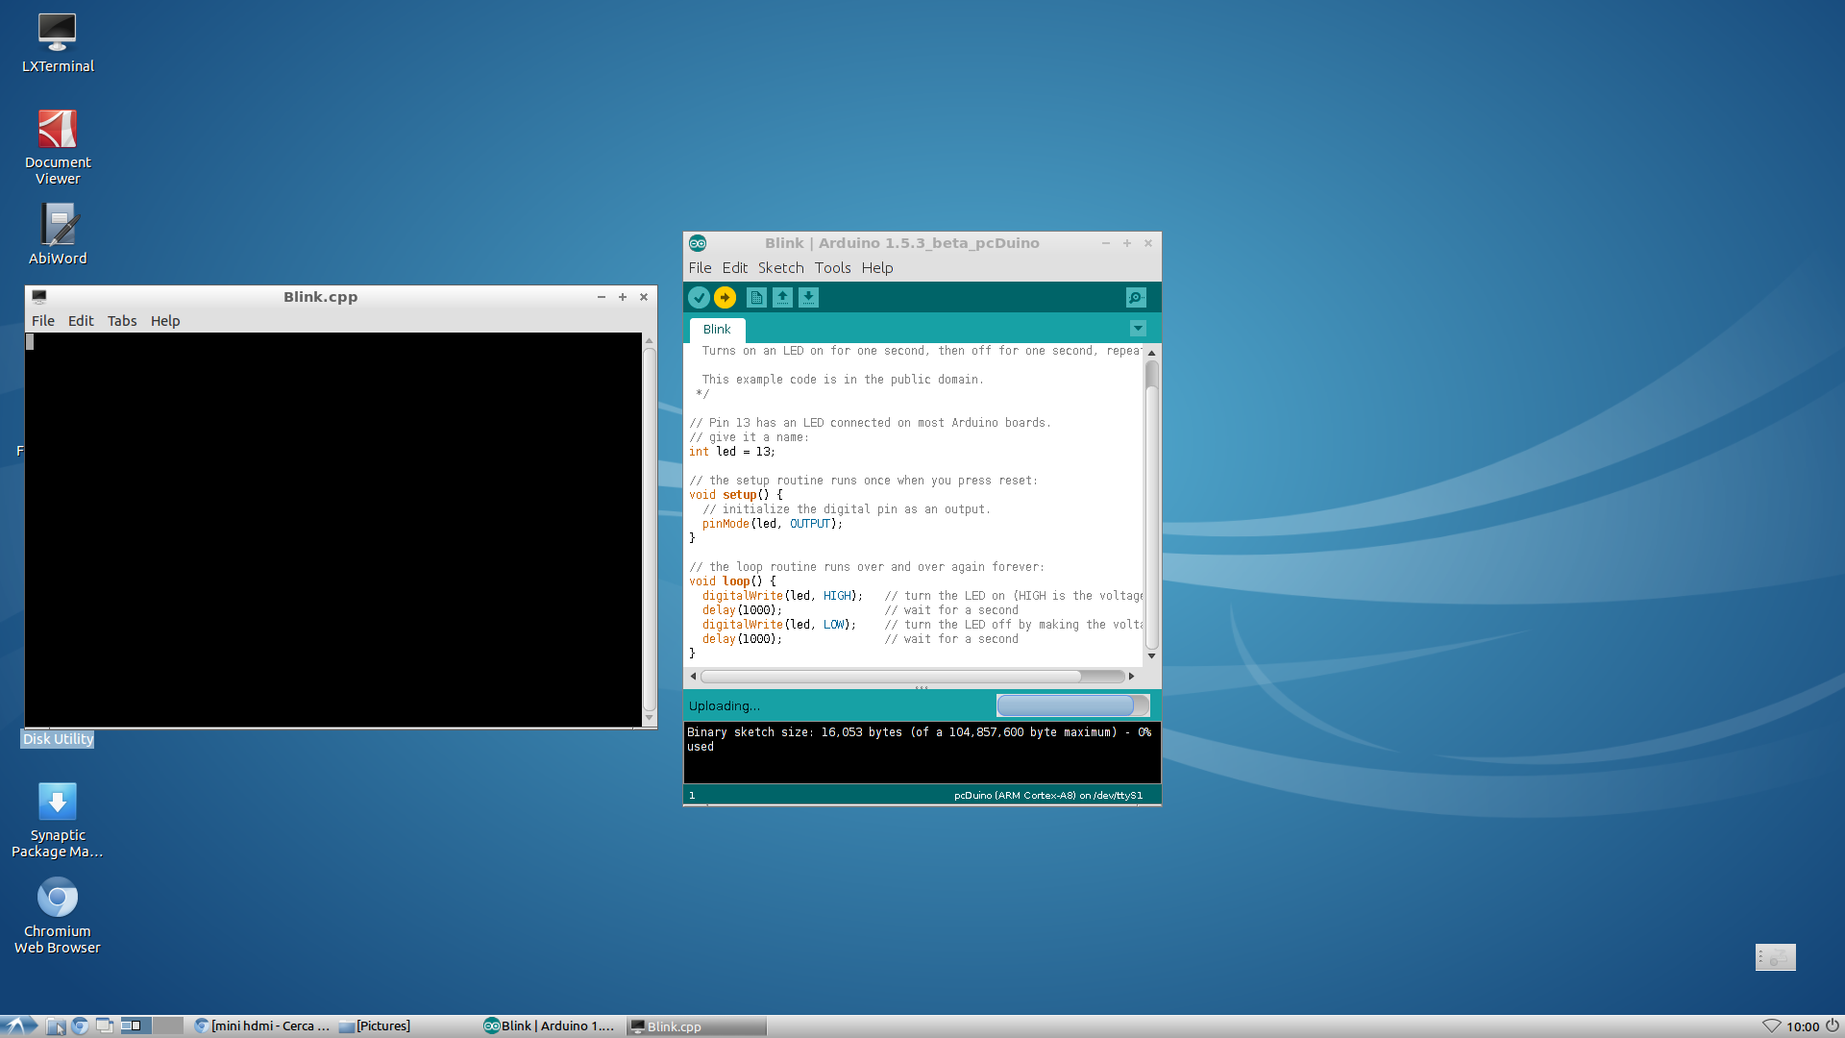Click the Arduino New sketch icon

point(757,298)
